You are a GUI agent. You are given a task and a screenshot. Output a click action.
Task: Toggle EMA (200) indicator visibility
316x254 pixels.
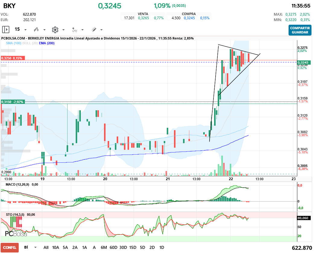(x=47, y=43)
